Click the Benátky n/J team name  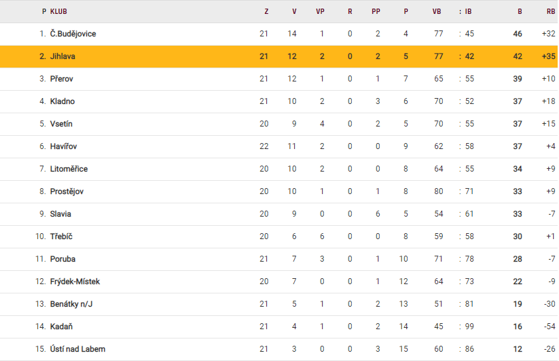(x=70, y=304)
